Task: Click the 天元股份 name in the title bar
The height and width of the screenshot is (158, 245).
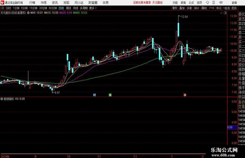Action: click(157, 3)
